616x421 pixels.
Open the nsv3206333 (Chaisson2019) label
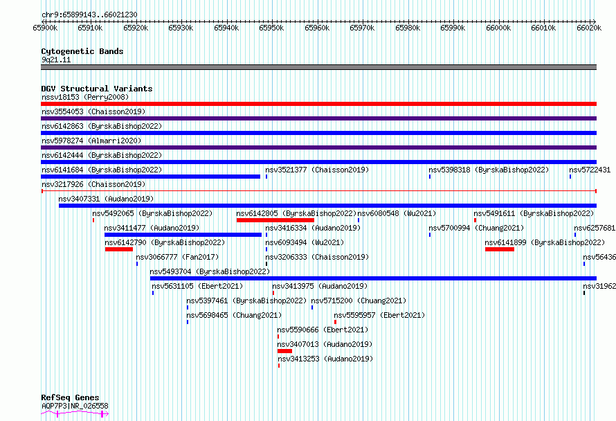[x=317, y=257]
